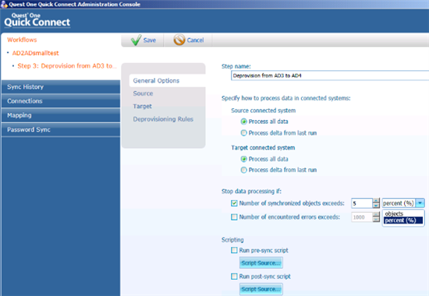Click the window title bar text
The image size is (429, 296).
tap(74, 5)
